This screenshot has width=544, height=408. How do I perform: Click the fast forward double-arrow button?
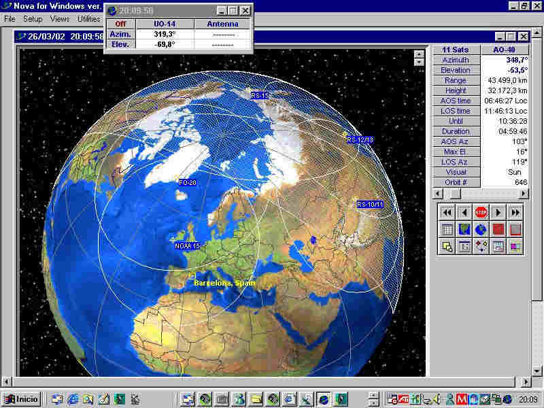515,212
